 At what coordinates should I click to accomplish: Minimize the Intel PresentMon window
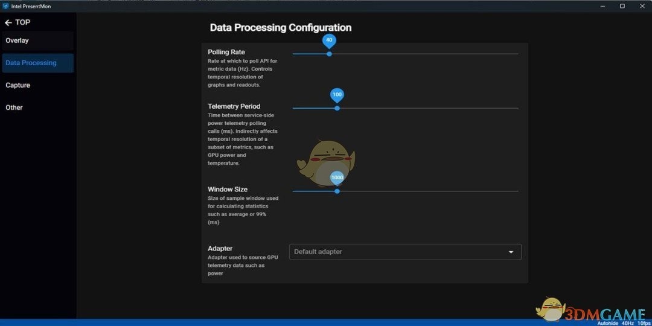(602, 6)
